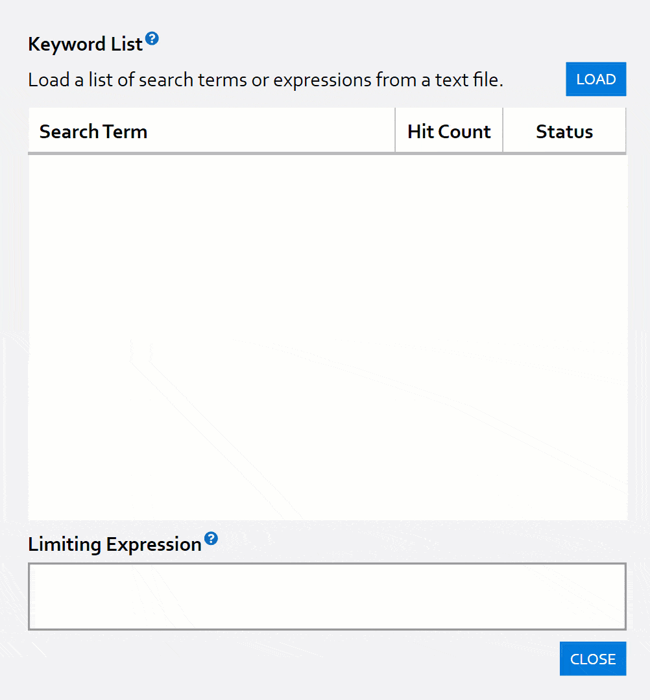Click the blank dialog space left of CLOSE
Screen dimensions: 650x700
(292, 659)
